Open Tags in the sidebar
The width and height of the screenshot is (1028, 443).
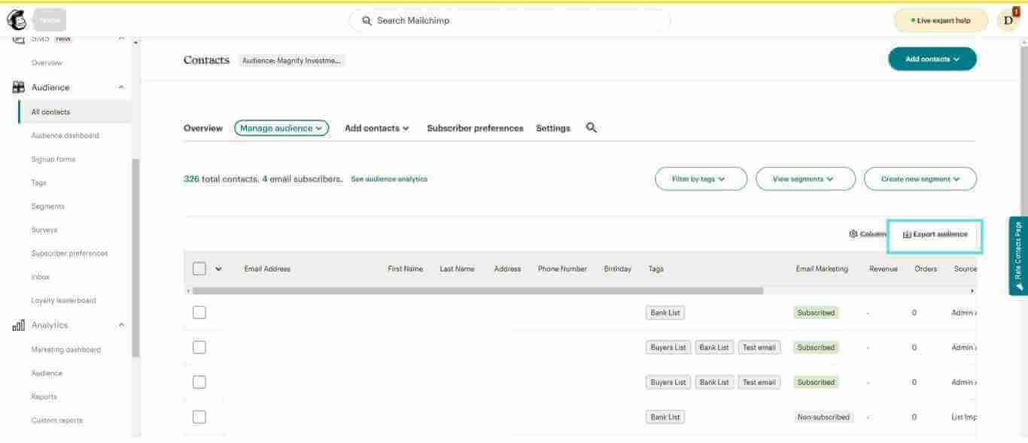[x=39, y=183]
